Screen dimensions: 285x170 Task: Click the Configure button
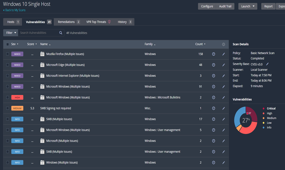point(207,6)
